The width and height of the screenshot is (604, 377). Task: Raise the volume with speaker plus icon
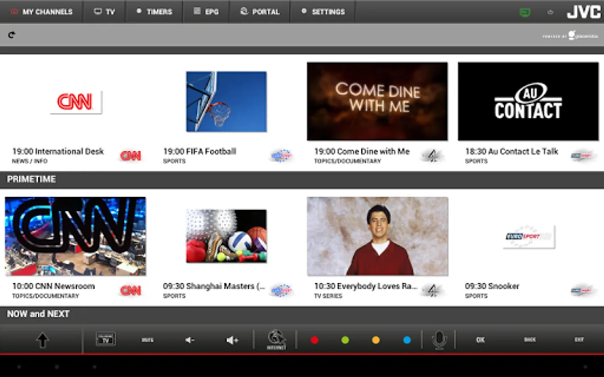[232, 340]
